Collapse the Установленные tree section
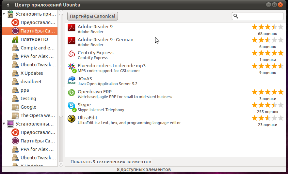 4,124
